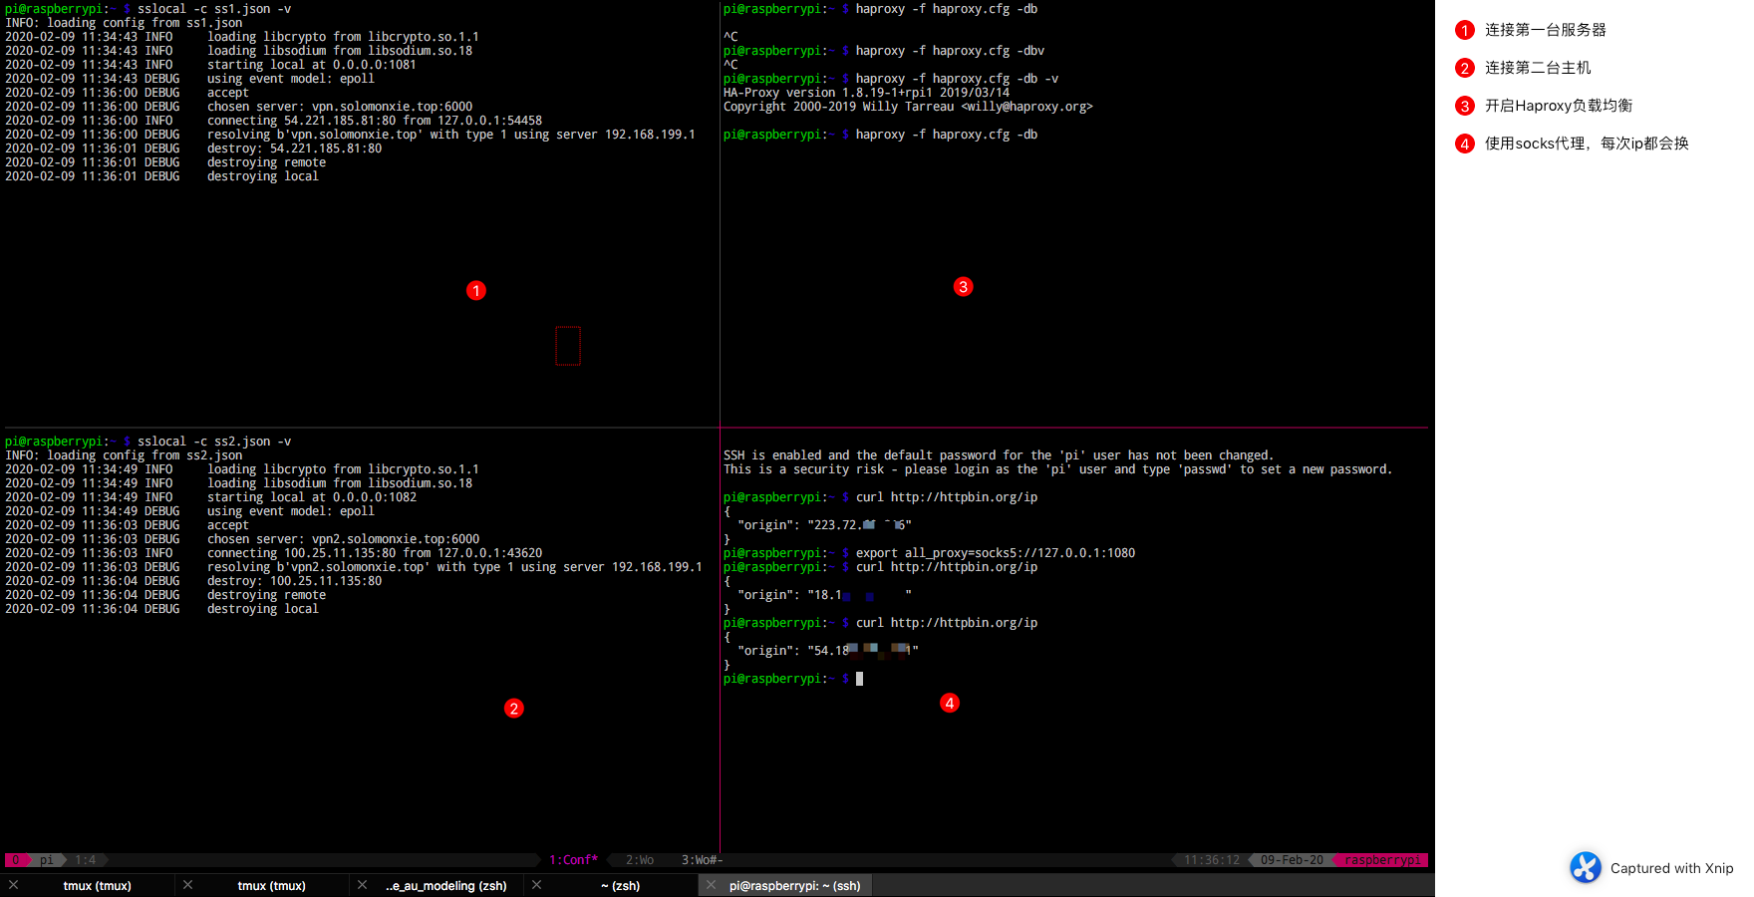Select tmux window 3:Wo#- in status bar
Screen dimensions: 1754x897
tap(702, 860)
